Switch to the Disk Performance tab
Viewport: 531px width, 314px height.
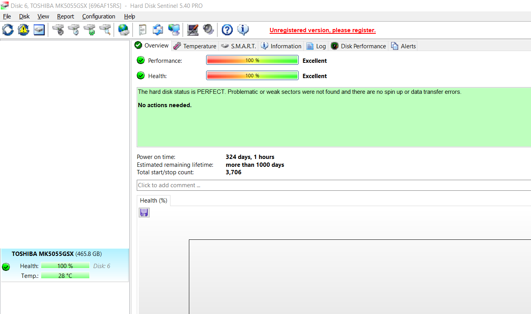pos(358,46)
